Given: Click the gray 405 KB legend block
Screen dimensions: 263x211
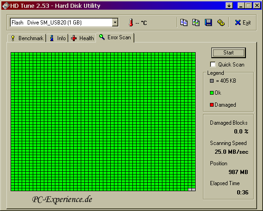Looking at the screenshot, I should (212, 81).
